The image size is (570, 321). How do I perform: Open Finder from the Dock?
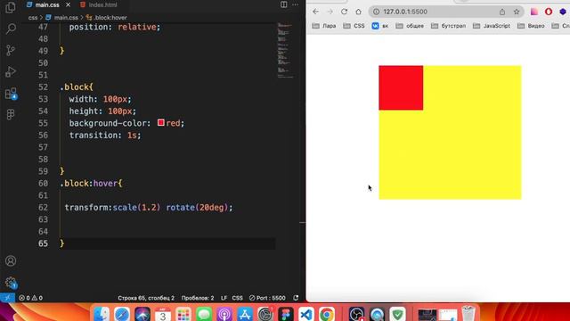(102, 314)
